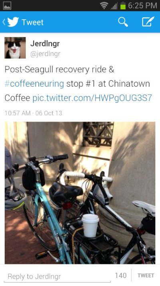The height and width of the screenshot is (286, 160).
Task: Tap the compose new tweet icon
Action: tap(148, 22)
